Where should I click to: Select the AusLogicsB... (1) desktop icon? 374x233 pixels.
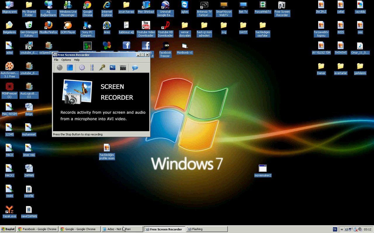29,90
